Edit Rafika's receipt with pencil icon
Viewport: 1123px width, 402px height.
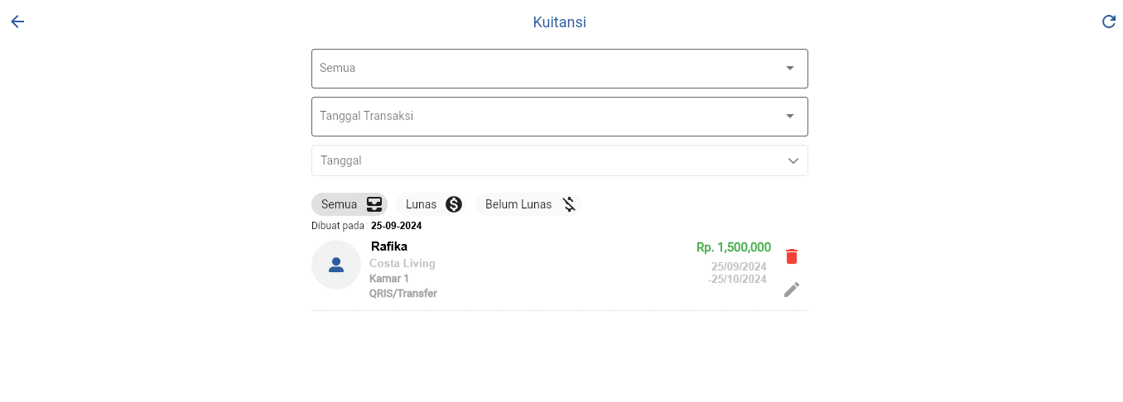[x=792, y=290]
